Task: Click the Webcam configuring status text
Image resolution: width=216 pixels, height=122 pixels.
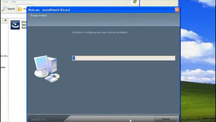Action: [100, 33]
